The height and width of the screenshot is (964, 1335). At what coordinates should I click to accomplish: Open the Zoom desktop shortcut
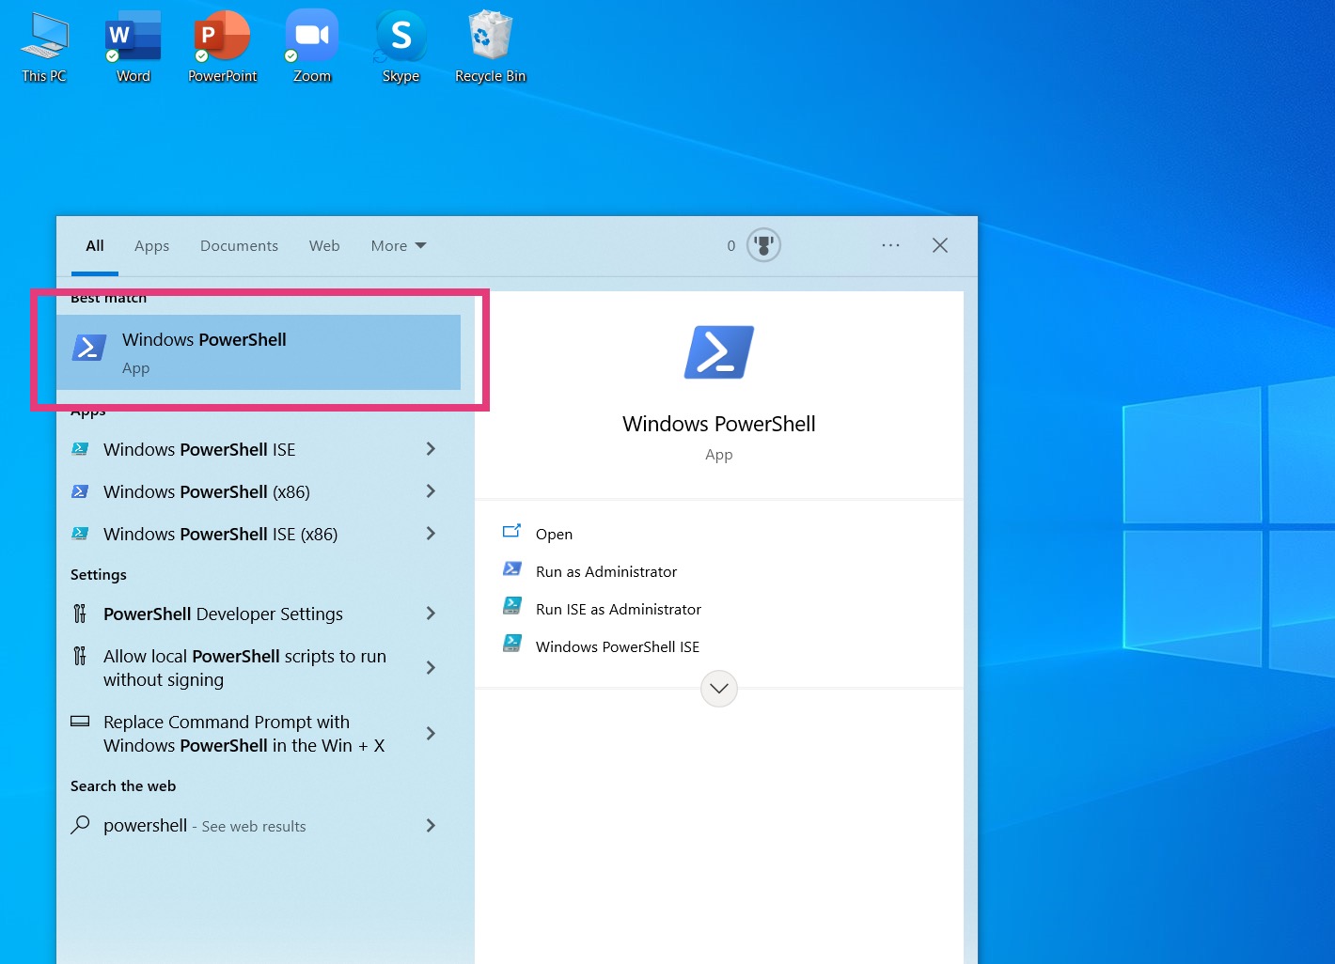click(312, 48)
